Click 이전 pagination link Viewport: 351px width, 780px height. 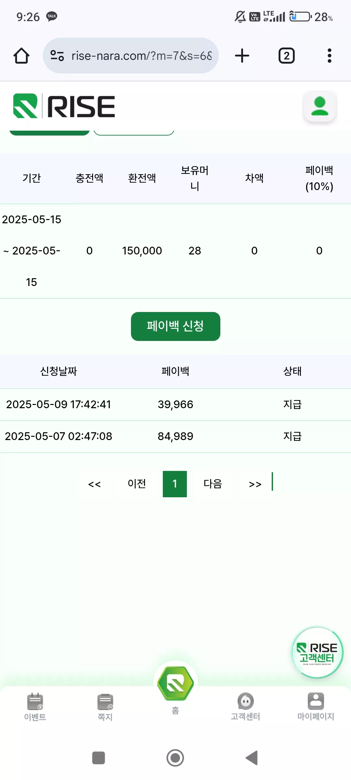(137, 484)
